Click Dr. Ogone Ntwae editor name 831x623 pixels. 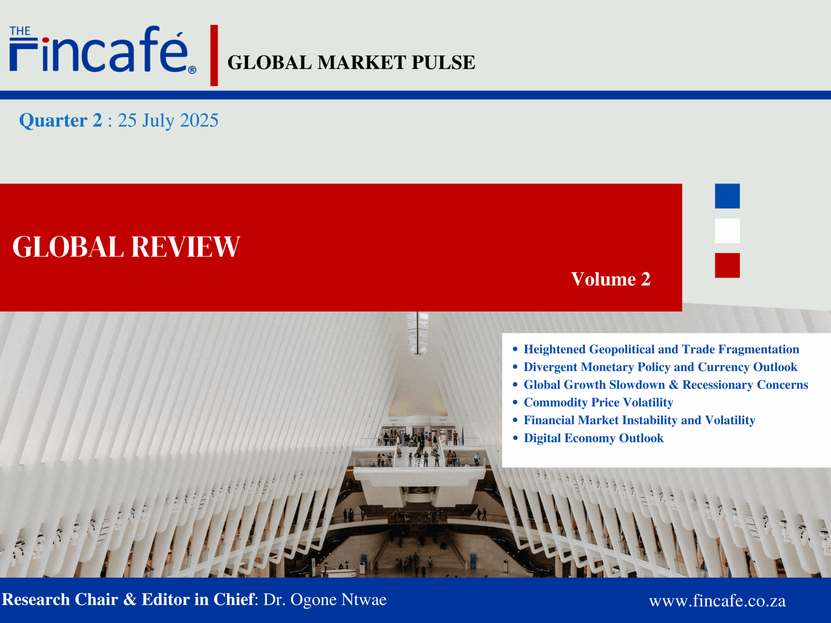coord(325,599)
